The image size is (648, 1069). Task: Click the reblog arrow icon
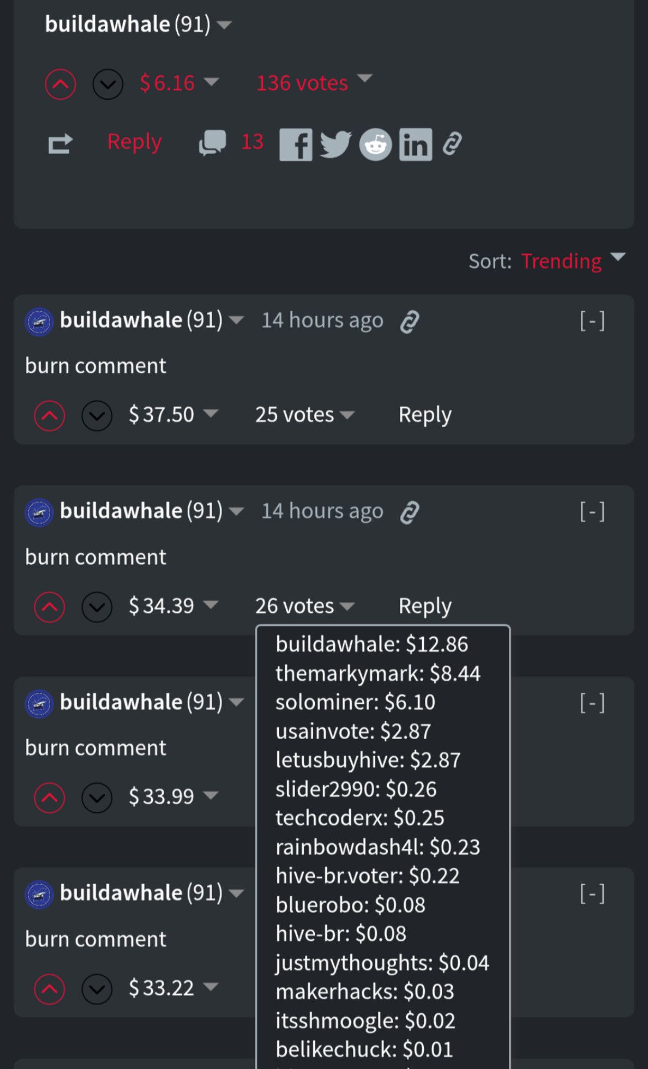click(60, 144)
